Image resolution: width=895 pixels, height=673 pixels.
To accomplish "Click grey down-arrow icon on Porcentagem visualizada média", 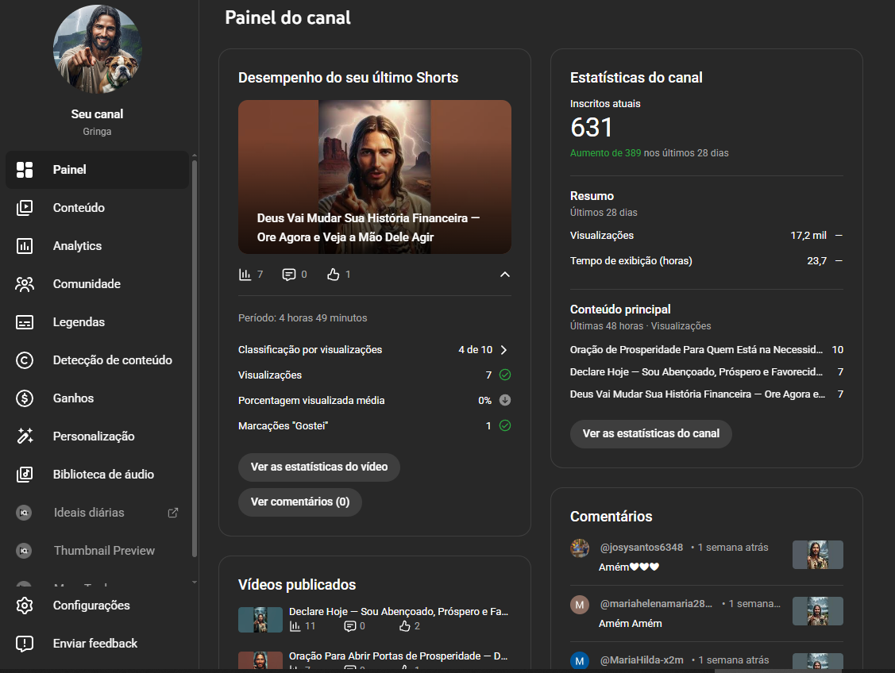I will click(505, 400).
